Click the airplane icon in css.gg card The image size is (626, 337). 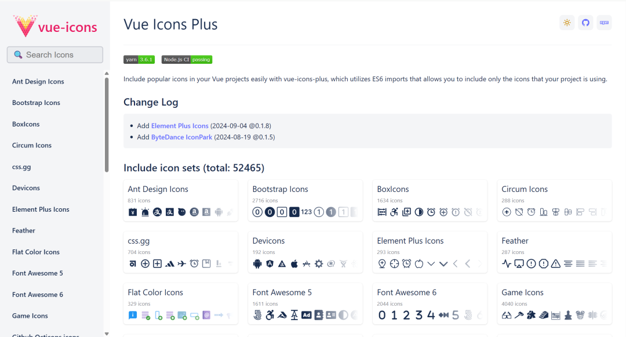[181, 263]
